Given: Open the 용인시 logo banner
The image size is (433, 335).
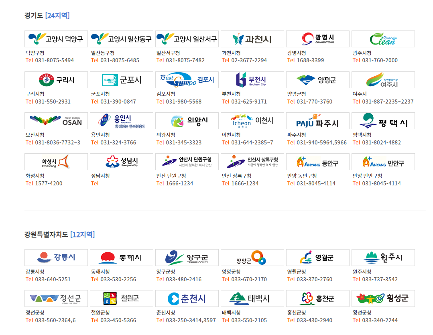Looking at the screenshot, I should 122,121.
